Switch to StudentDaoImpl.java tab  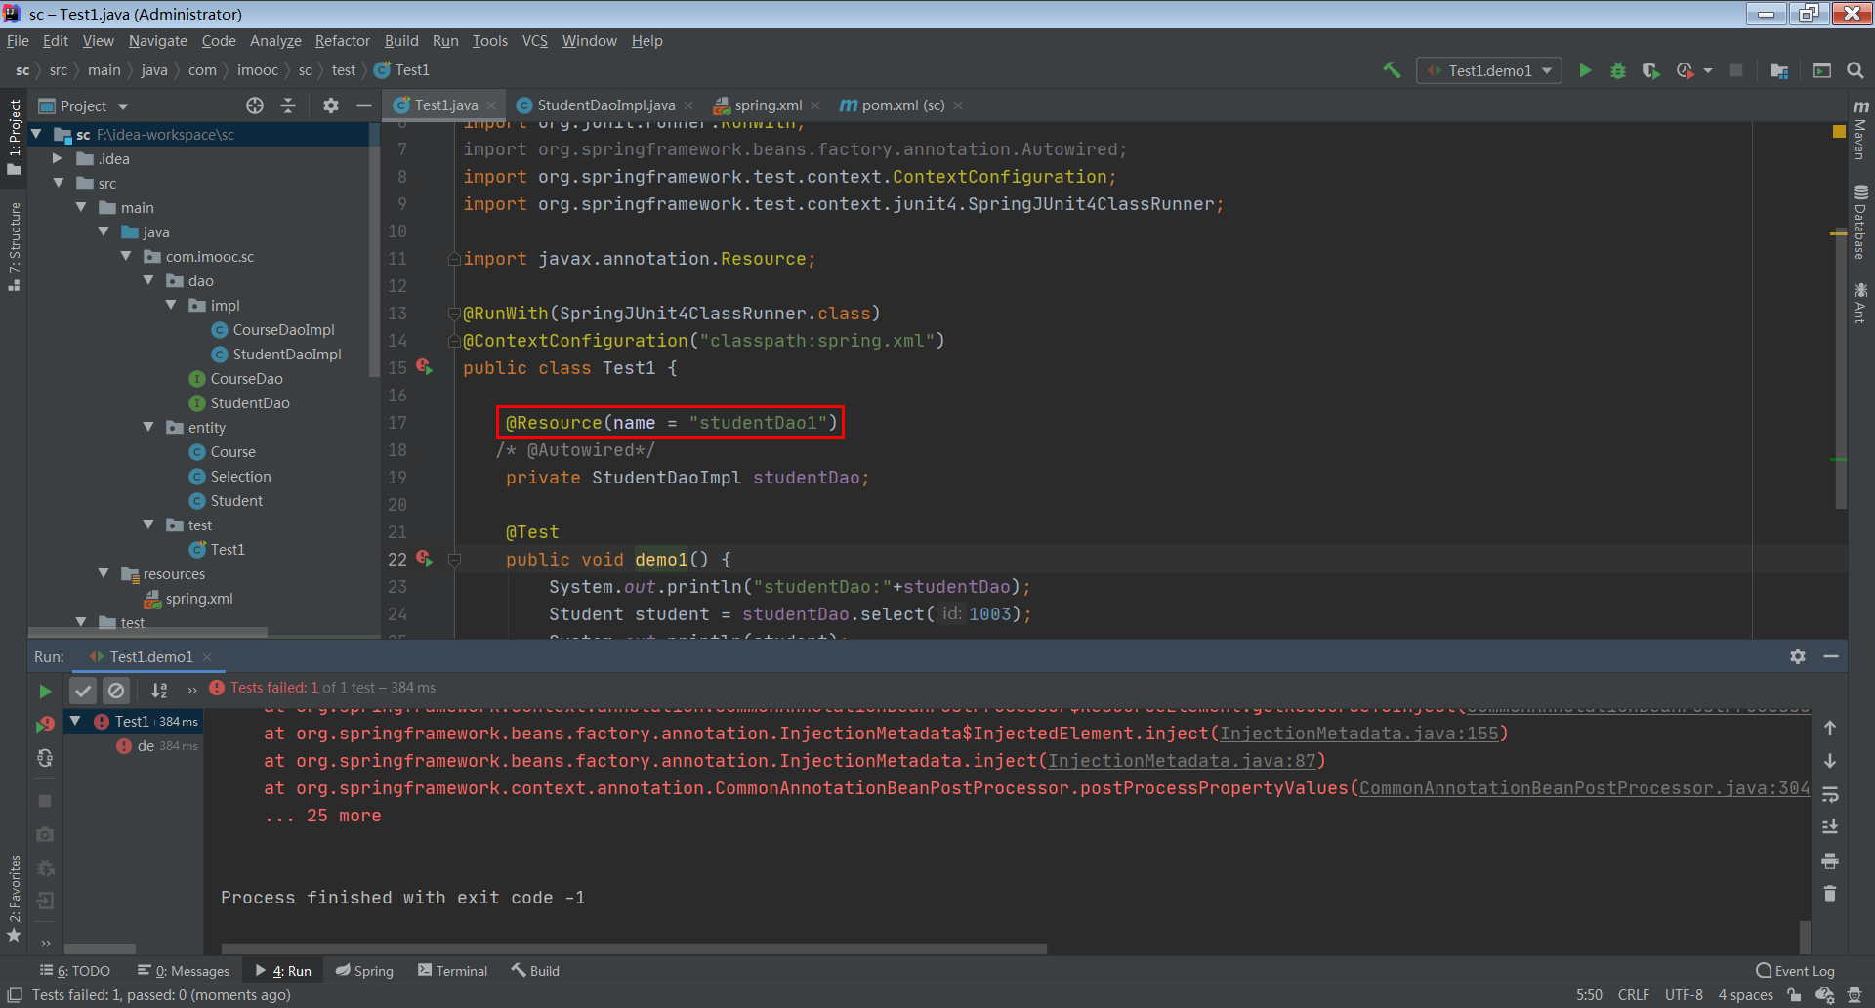pyautogui.click(x=605, y=105)
